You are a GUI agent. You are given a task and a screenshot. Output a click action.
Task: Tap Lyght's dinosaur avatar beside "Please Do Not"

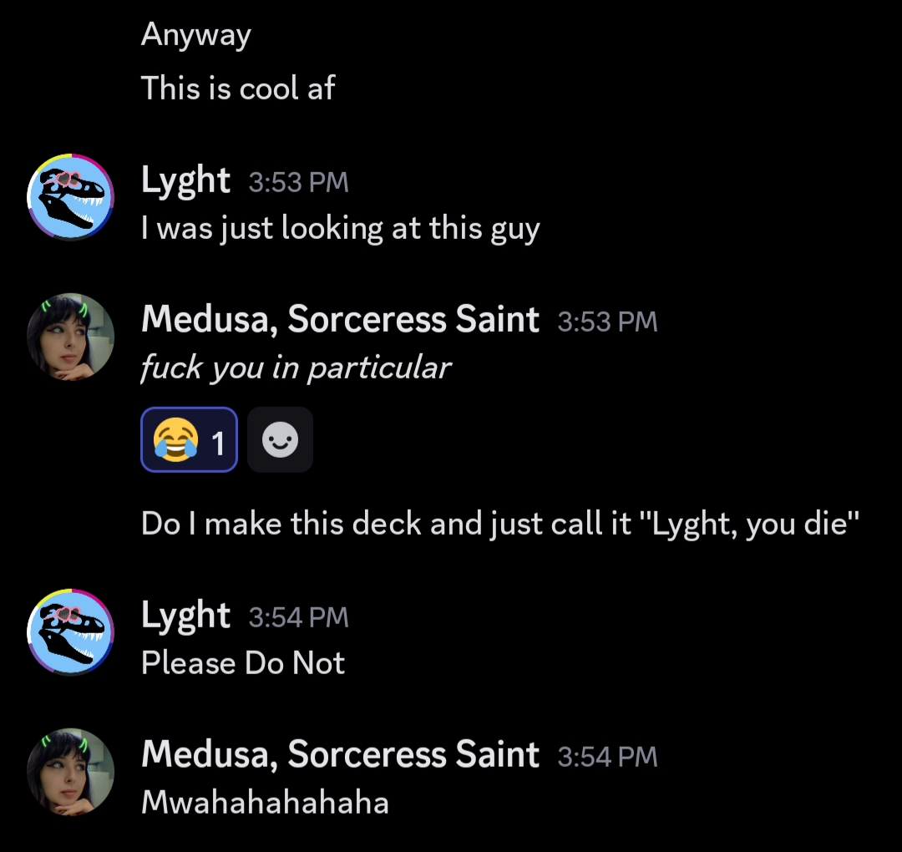71,631
